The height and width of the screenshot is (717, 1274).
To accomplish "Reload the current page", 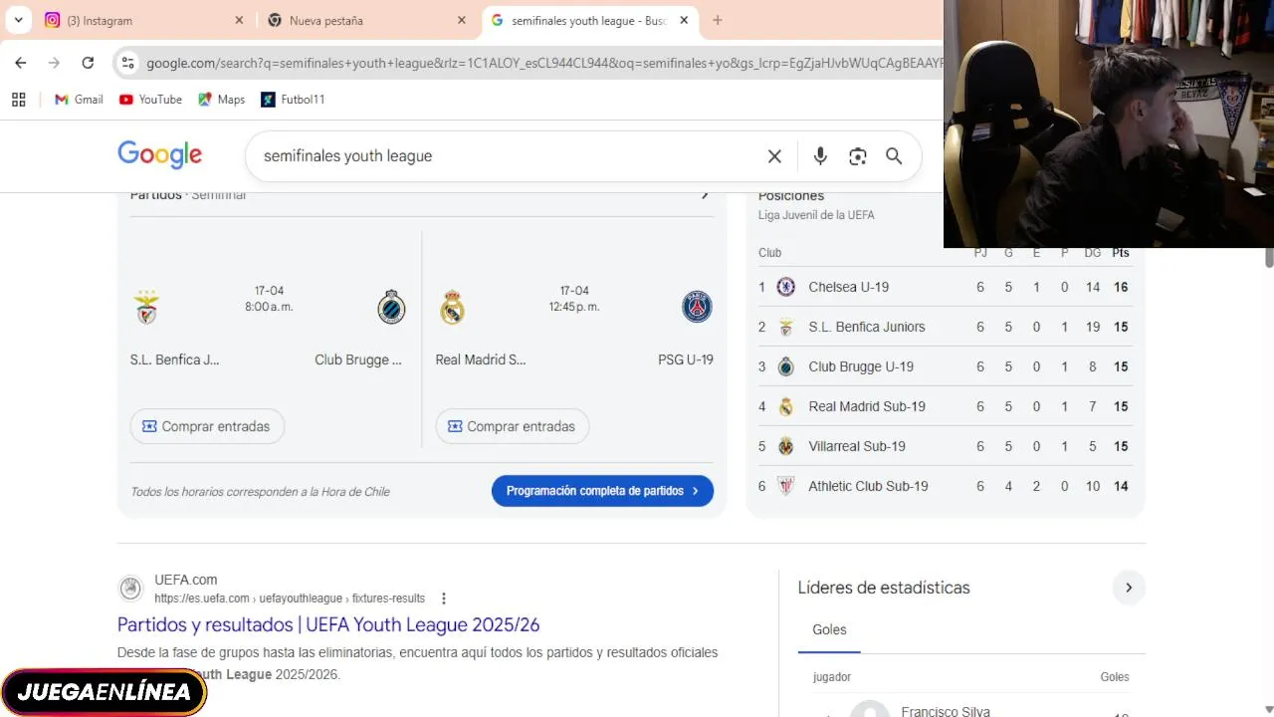I will pos(88,63).
